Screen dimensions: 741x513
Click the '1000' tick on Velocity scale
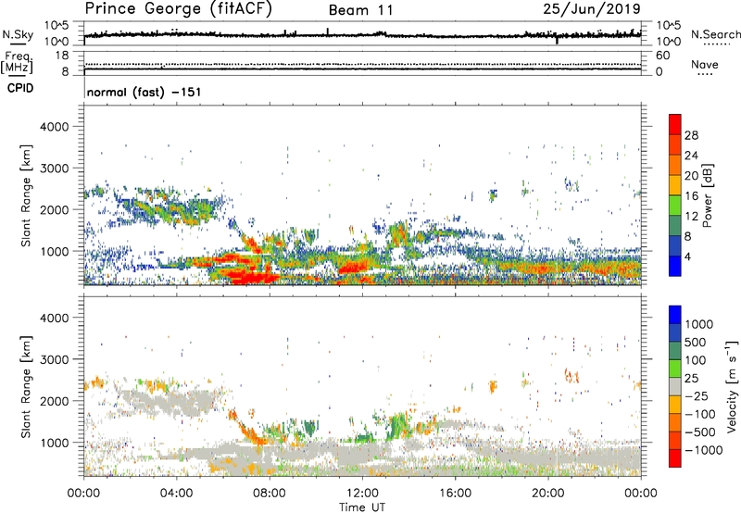coord(698,324)
